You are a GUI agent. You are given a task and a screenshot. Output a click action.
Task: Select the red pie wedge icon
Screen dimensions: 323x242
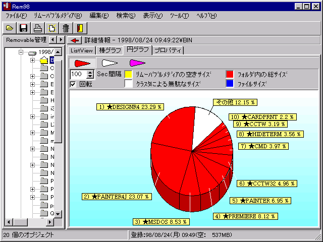point(83,63)
